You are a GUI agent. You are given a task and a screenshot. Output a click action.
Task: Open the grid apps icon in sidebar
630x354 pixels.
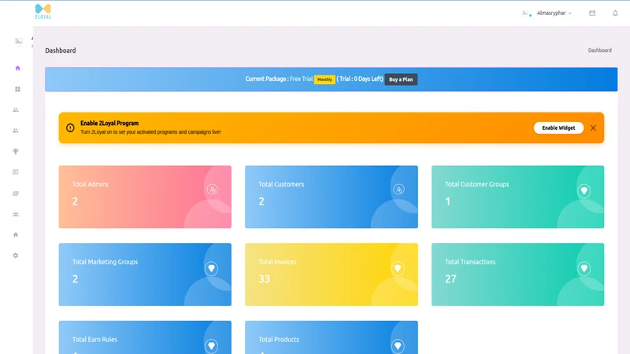tap(17, 89)
